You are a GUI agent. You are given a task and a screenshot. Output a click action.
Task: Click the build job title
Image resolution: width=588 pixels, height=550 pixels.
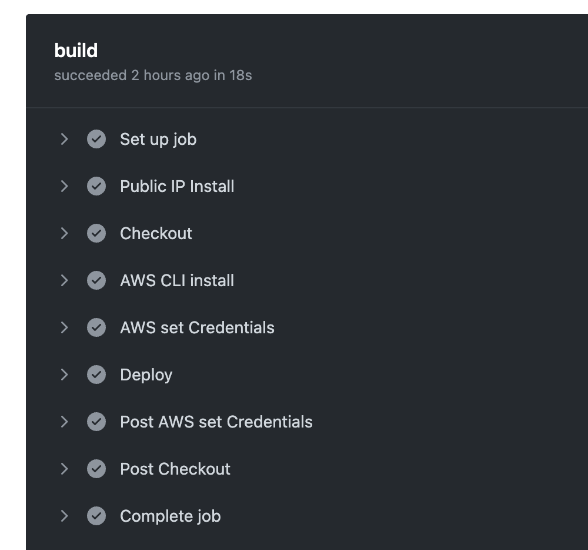click(x=76, y=50)
